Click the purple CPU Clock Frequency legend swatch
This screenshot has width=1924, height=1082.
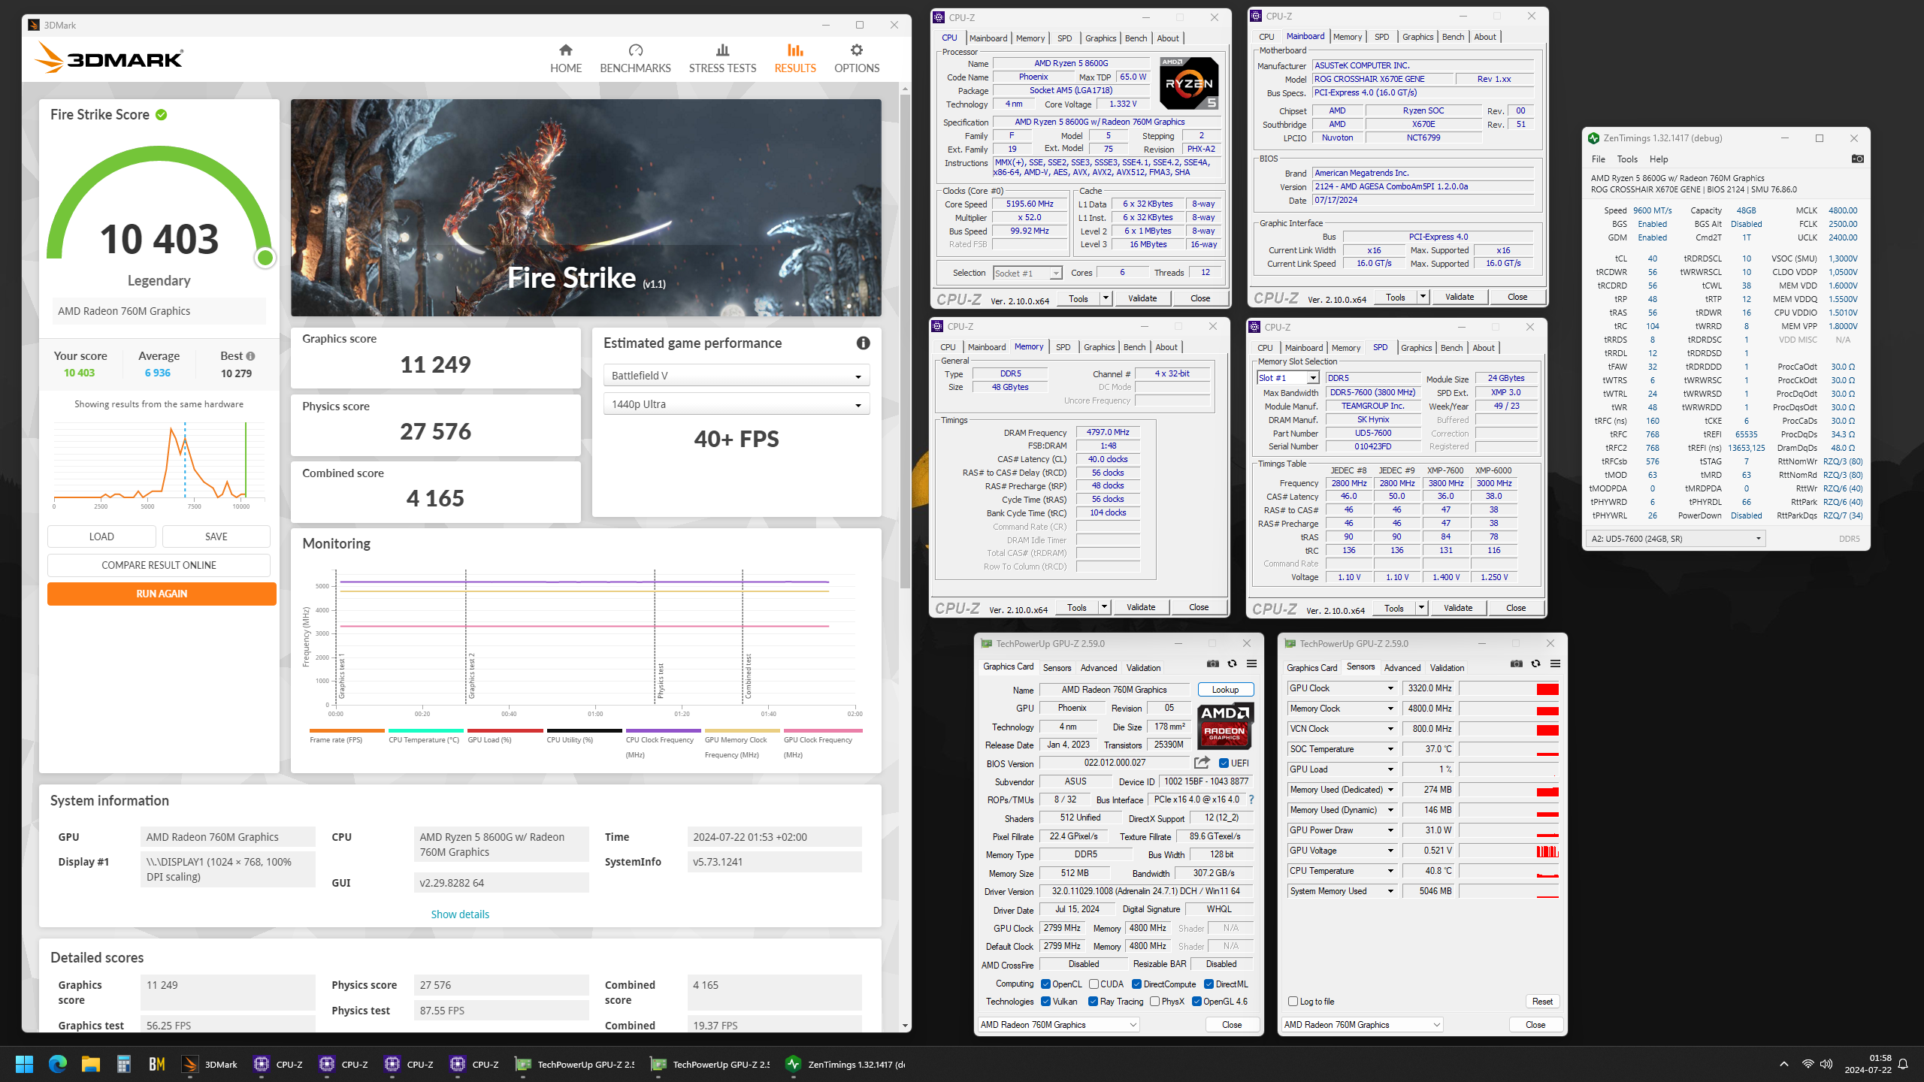[663, 730]
